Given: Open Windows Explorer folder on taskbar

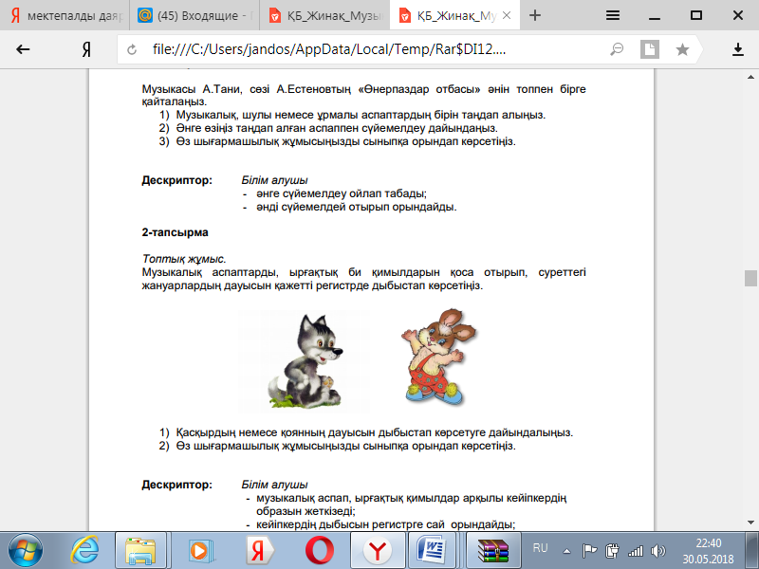Looking at the screenshot, I should click(140, 550).
